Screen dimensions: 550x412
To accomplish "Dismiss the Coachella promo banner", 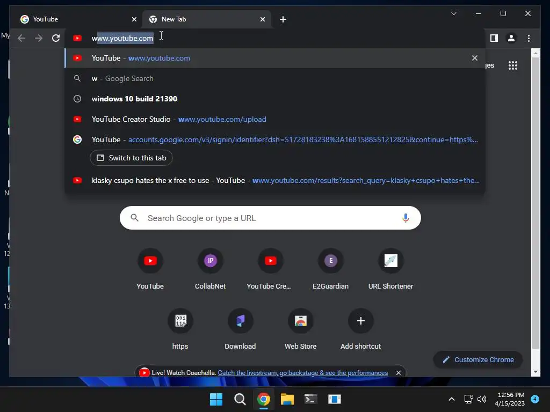I will [x=398, y=373].
